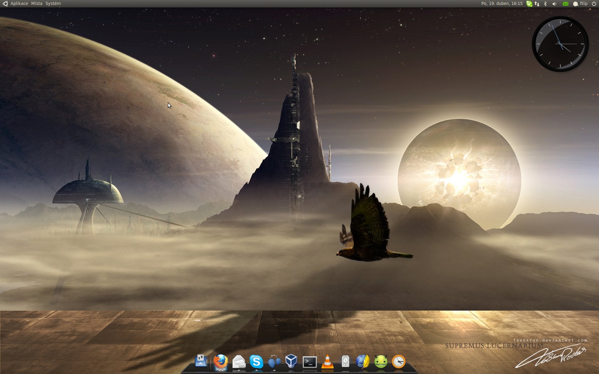Click the desktop switcher icon in the dock
This screenshot has width=599, height=374.
201,361
